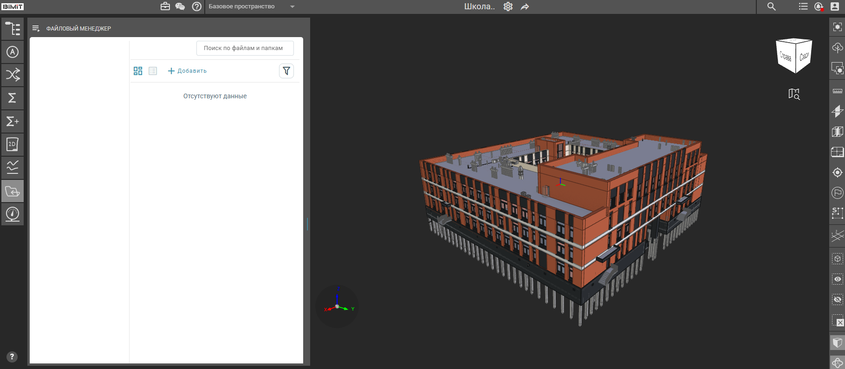This screenshot has height=369, width=845.
Task: Open the briefcase projects icon
Action: pyautogui.click(x=165, y=6)
